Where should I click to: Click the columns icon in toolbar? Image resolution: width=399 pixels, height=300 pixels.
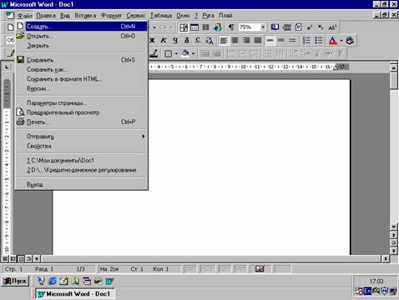point(205,27)
